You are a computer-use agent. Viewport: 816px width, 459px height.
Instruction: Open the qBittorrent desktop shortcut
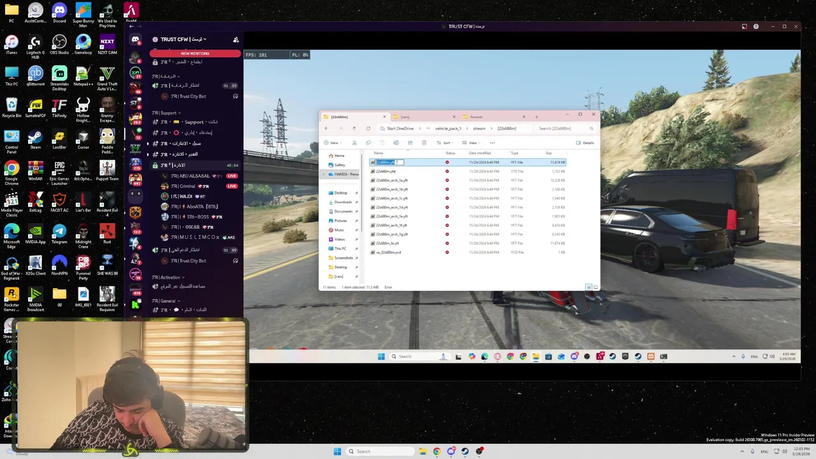(35, 76)
